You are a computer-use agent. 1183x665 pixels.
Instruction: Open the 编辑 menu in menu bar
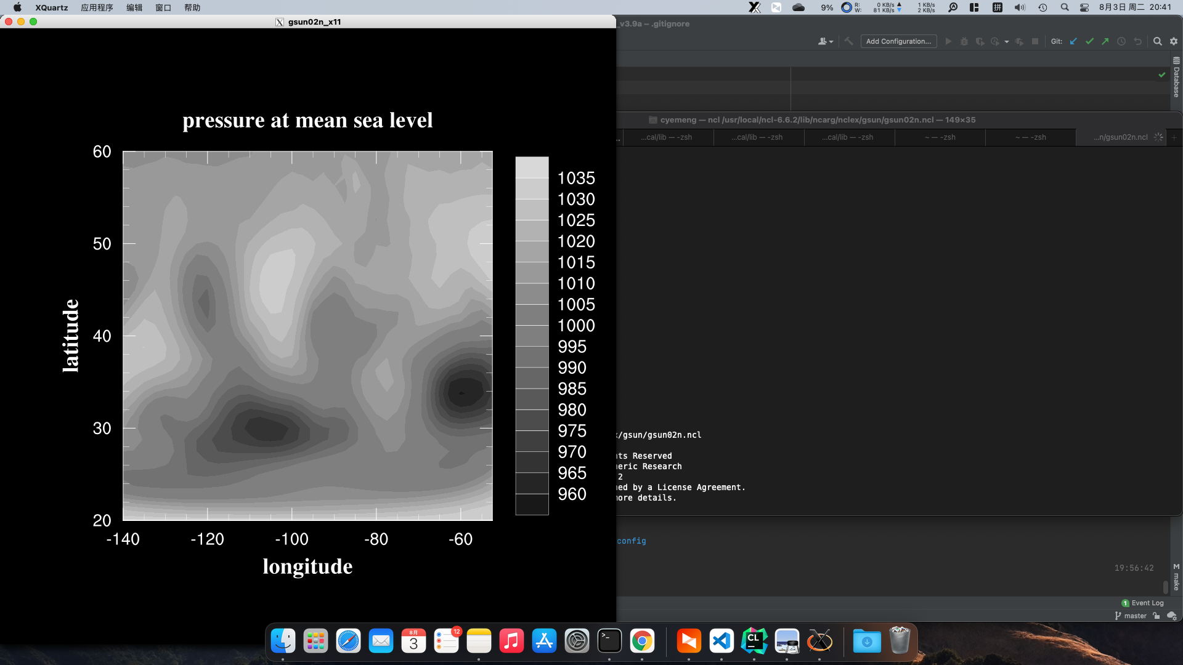tap(134, 7)
